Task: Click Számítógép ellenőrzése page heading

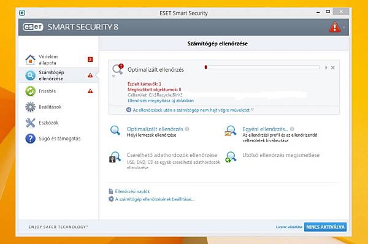Action: (217, 44)
